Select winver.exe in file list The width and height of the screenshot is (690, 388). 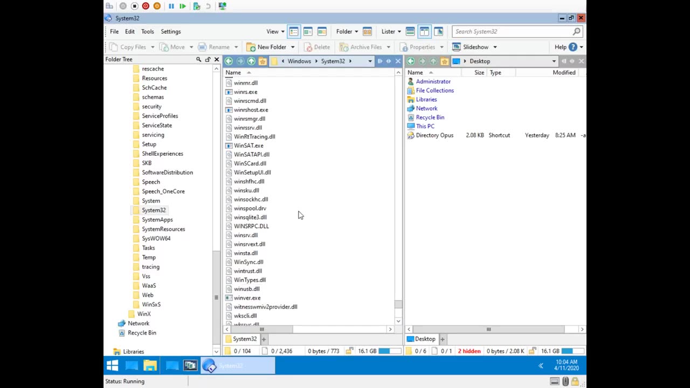pos(247,297)
